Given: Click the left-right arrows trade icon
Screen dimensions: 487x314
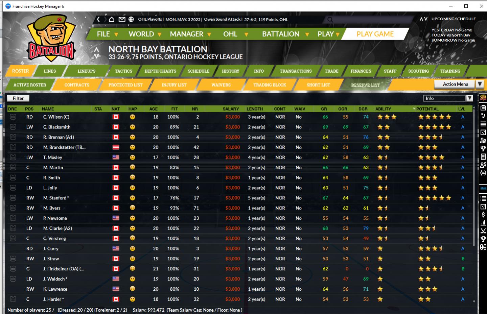Looking at the screenshot, I should point(483,173).
